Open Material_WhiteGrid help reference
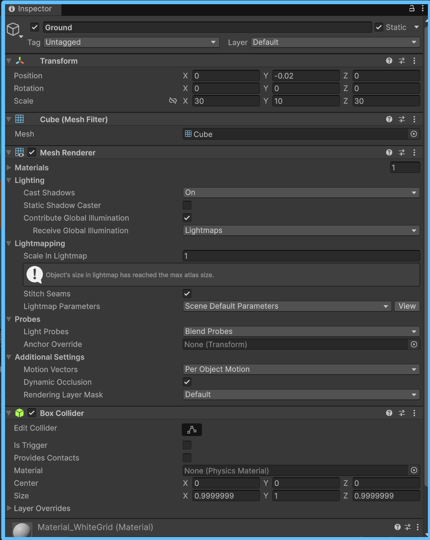 click(x=398, y=527)
